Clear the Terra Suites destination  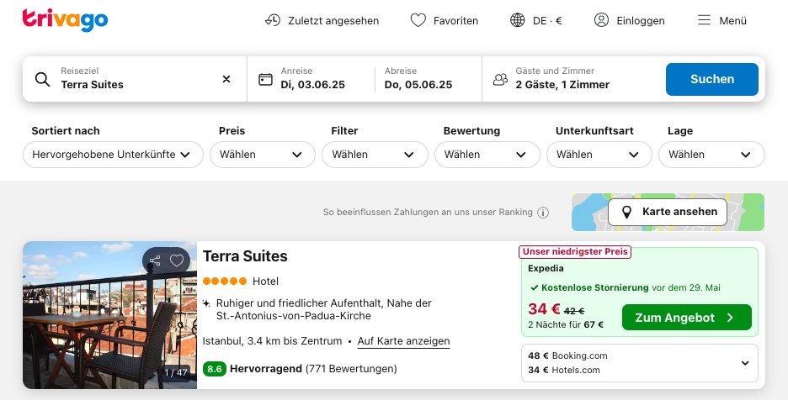click(x=226, y=79)
